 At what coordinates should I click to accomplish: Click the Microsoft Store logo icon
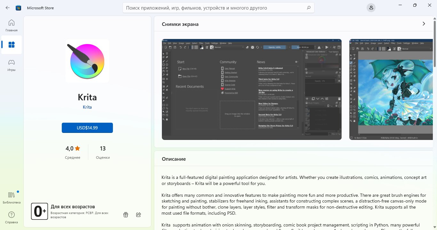pos(18,8)
